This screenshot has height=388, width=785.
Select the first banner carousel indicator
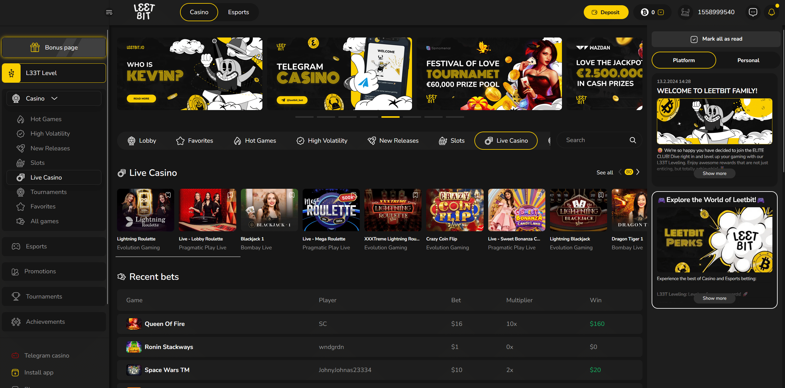(x=304, y=117)
